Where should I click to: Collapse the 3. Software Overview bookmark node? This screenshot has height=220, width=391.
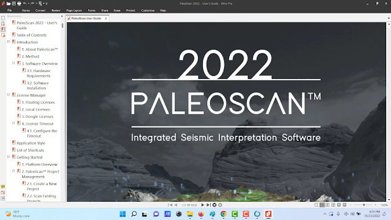[13, 63]
